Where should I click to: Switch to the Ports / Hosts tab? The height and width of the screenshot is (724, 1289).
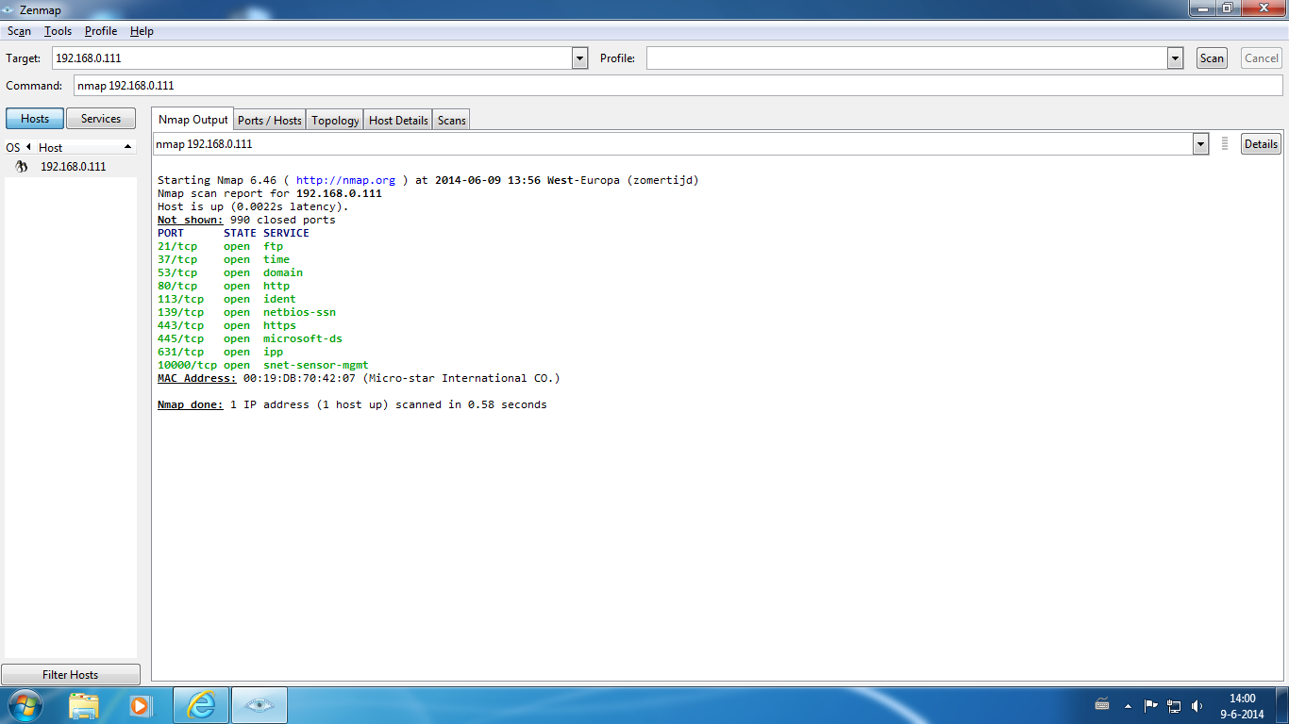coord(269,121)
